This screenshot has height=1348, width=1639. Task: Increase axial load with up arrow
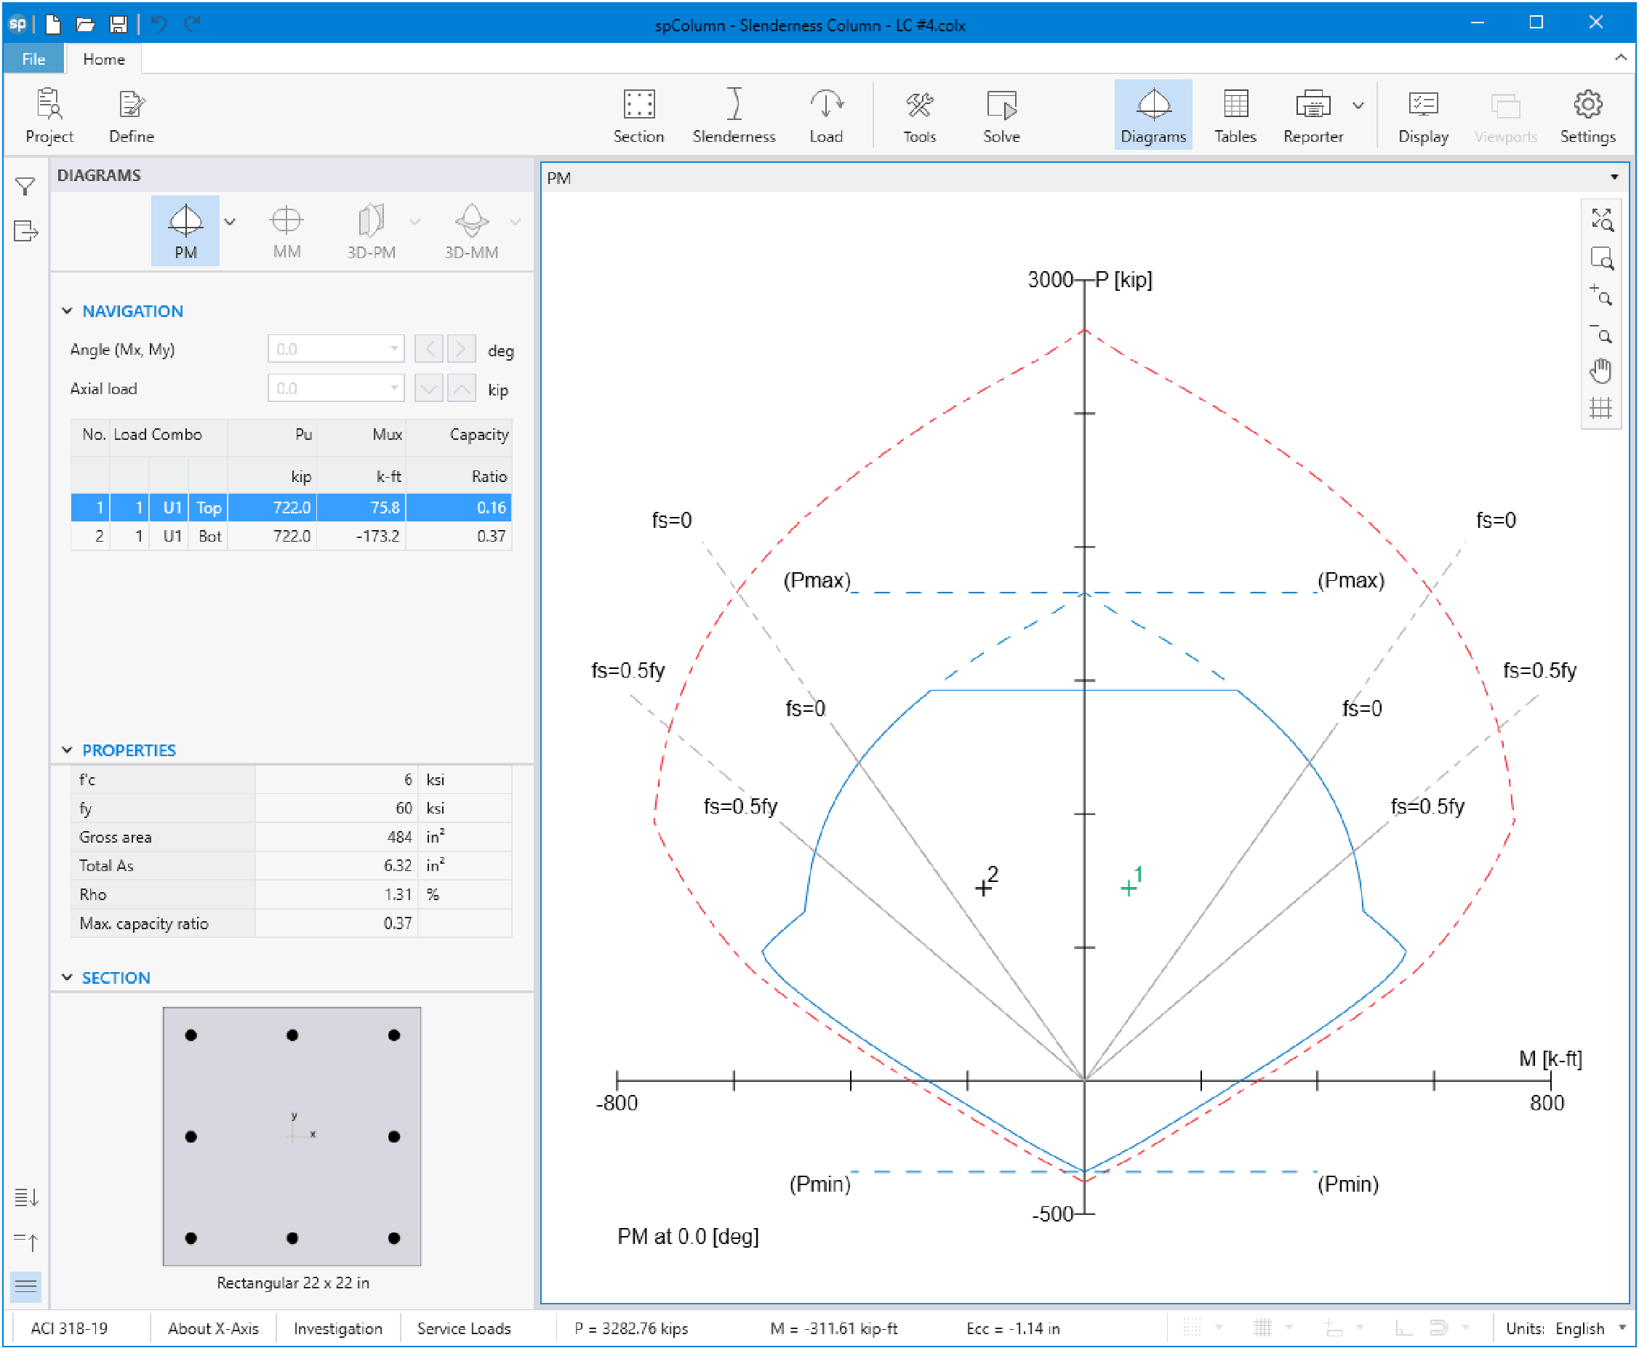pos(462,388)
